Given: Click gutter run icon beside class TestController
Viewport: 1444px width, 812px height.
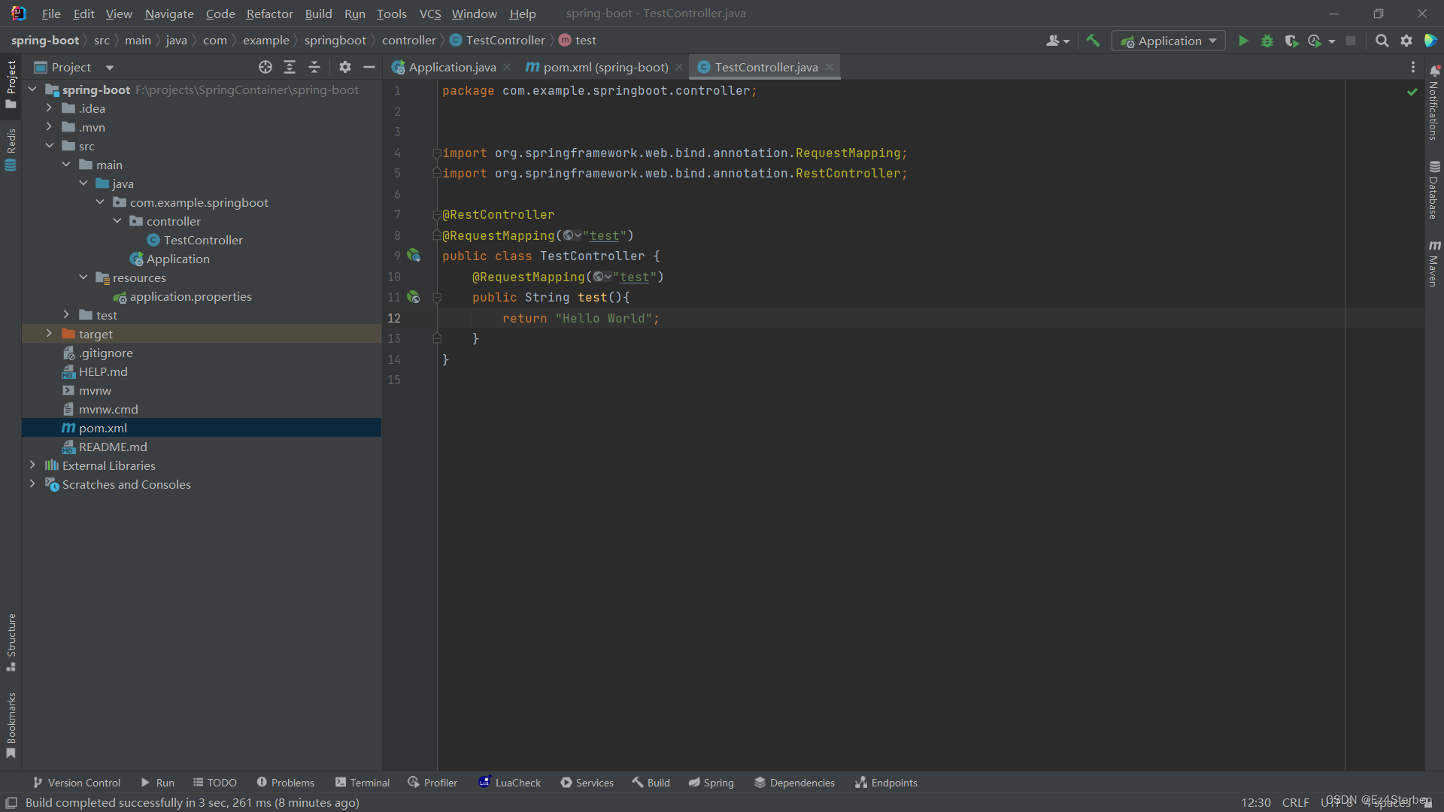Looking at the screenshot, I should tap(414, 256).
